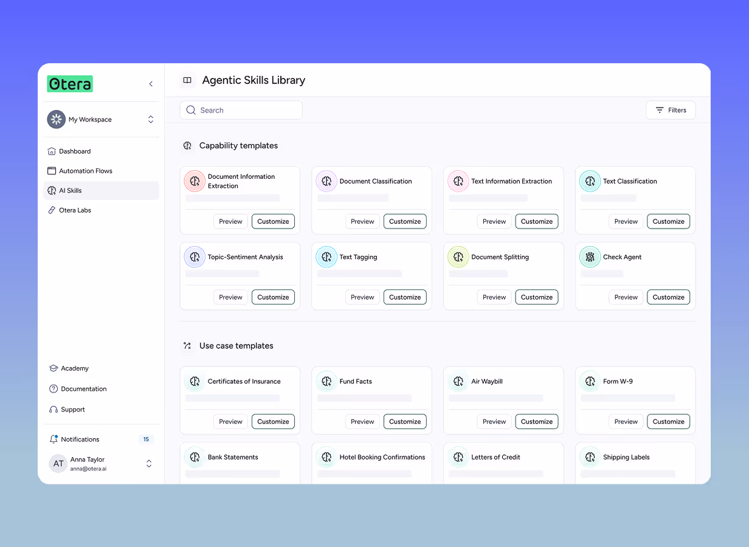Preview the Document Classification template
Viewport: 749px width, 547px height.
tap(362, 221)
